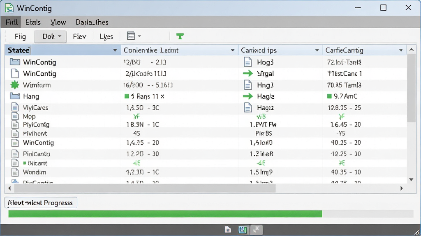Click the 16/200 -- 5.16:1 cell

point(148,85)
